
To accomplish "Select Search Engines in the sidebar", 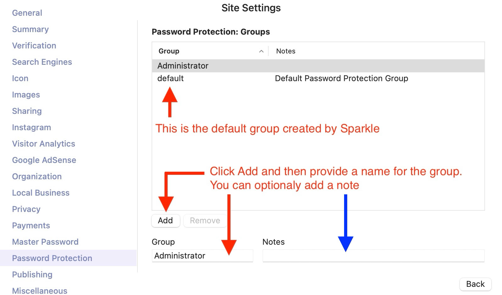I will tap(42, 62).
